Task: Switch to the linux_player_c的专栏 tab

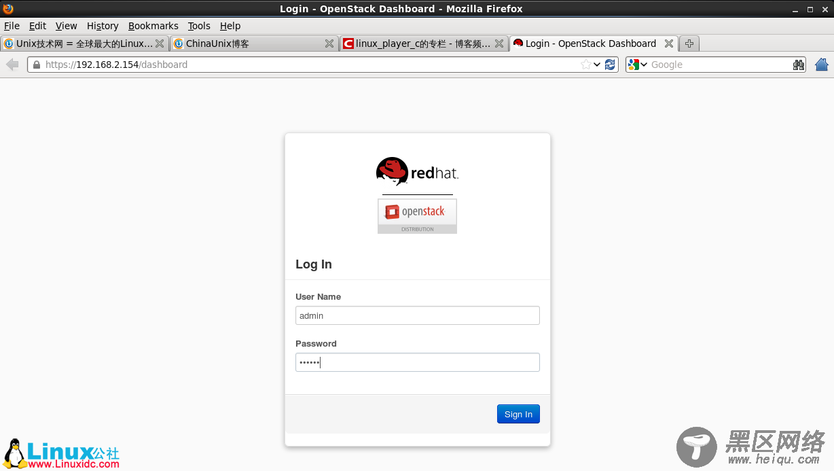Action: coord(424,43)
